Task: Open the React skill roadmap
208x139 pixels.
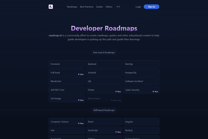Action: click(104, 122)
